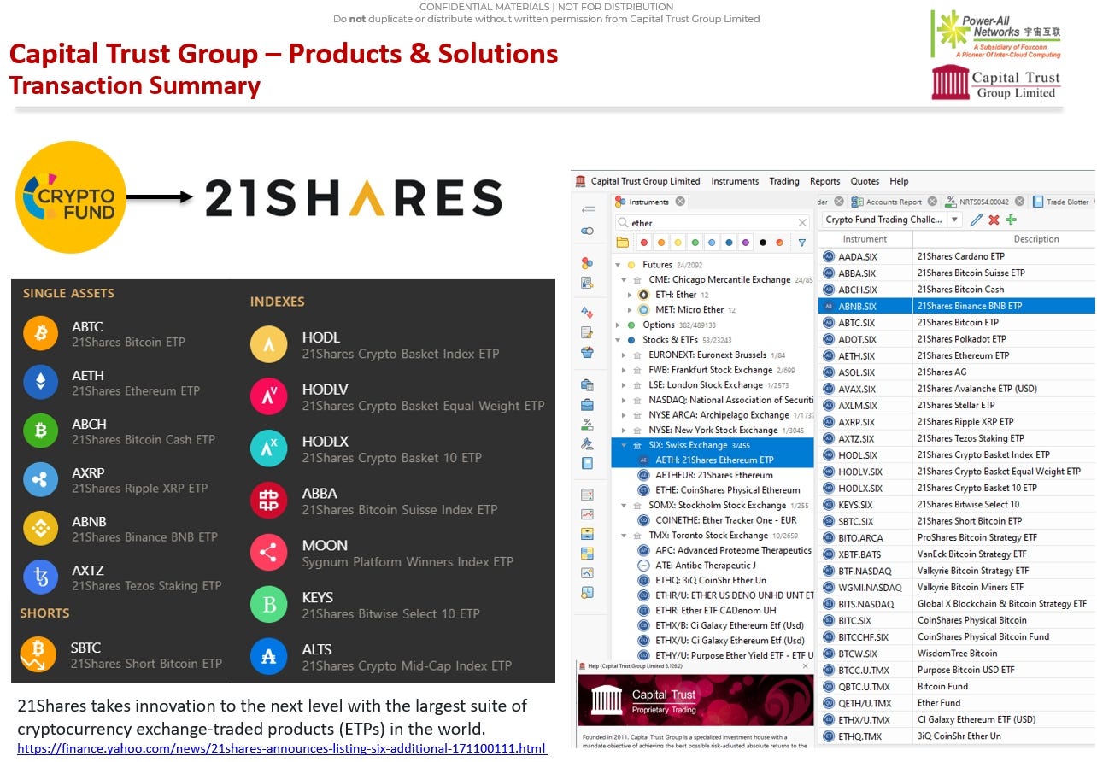Select COINETHE: Ether Tracker One - EUR

point(717,520)
